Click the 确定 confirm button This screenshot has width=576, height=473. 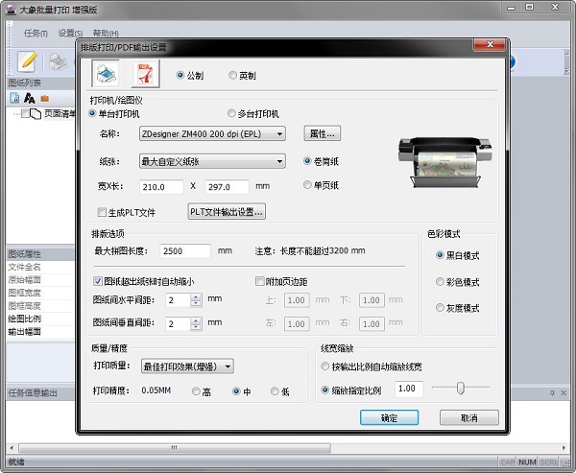click(389, 417)
